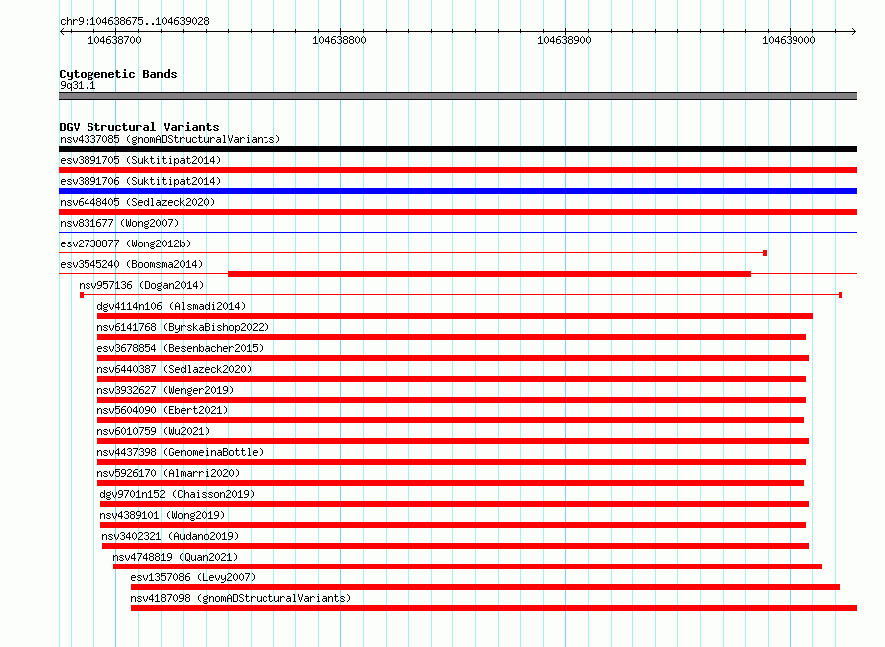Open nsv5604090 (Ebert2021) label
885x647 pixels.
(162, 410)
